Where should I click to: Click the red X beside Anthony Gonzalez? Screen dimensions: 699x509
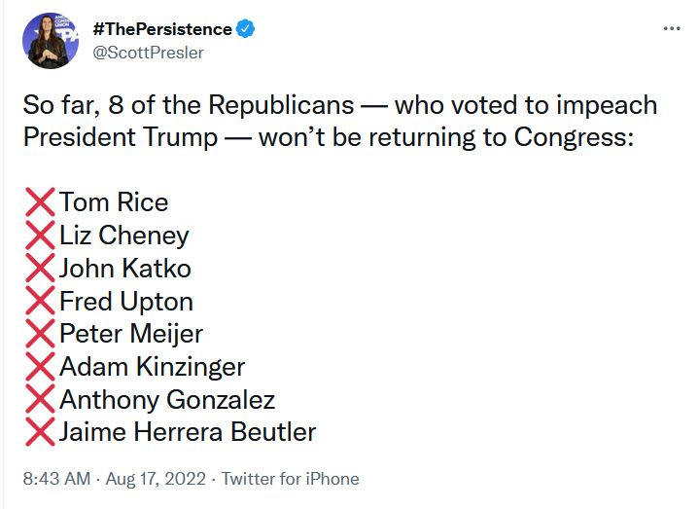pos(40,400)
